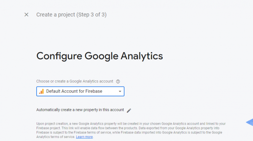Click Create a project step title
Screen dimensions: 253x141
click(71, 15)
